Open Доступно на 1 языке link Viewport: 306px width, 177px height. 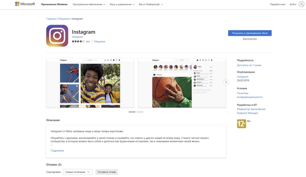[249, 65]
